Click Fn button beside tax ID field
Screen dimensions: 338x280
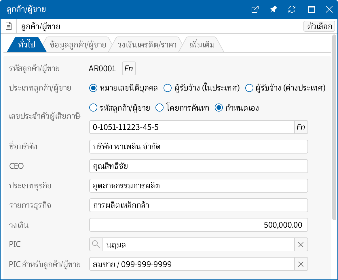click(x=301, y=127)
